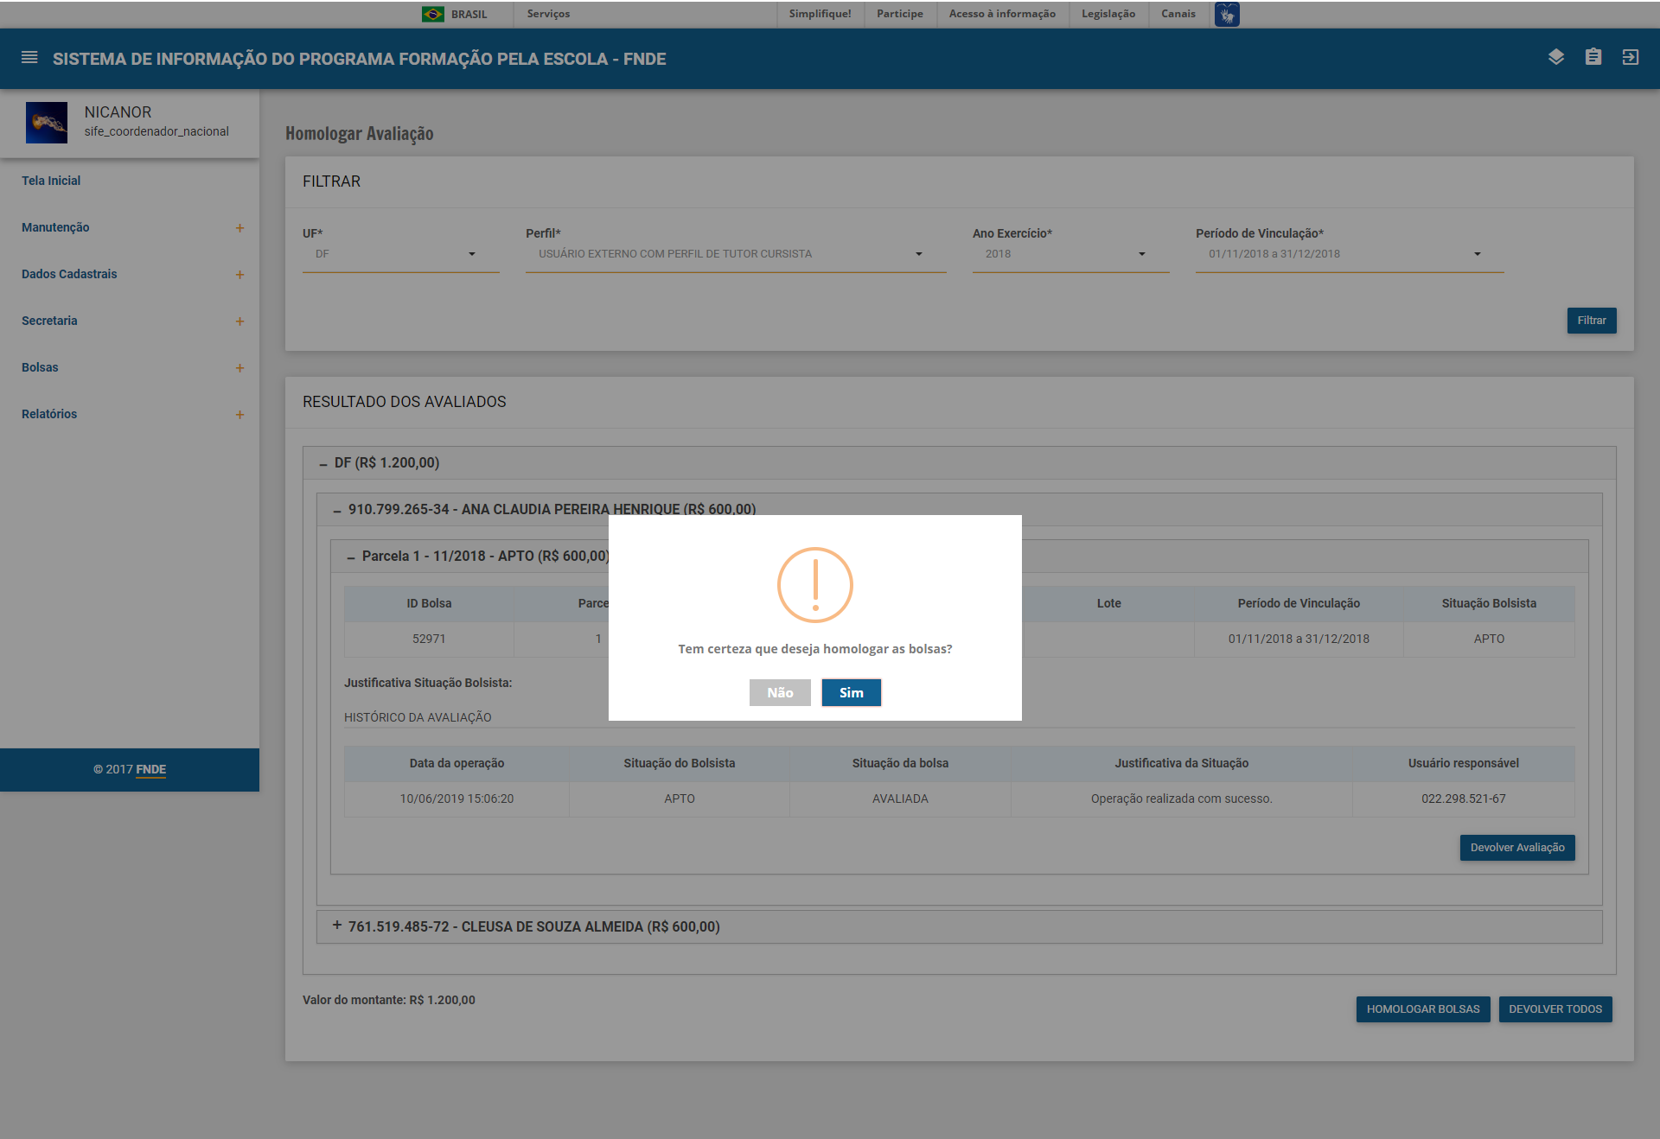Click the NICANOR user avatar picture
Screen dimensions: 1660x1139
point(47,122)
